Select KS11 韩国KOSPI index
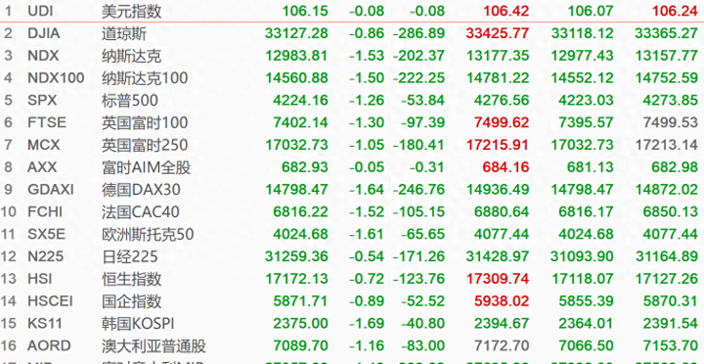Screen dimensions: 704x364 pyautogui.click(x=352, y=324)
